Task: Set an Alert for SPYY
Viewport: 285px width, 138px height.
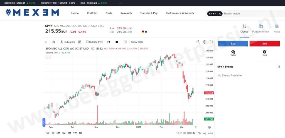Action: click(264, 52)
